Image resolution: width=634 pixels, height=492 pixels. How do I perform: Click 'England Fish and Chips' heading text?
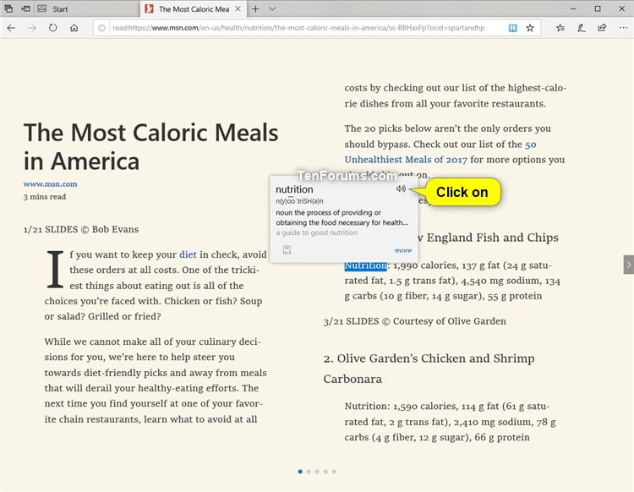[x=493, y=238]
